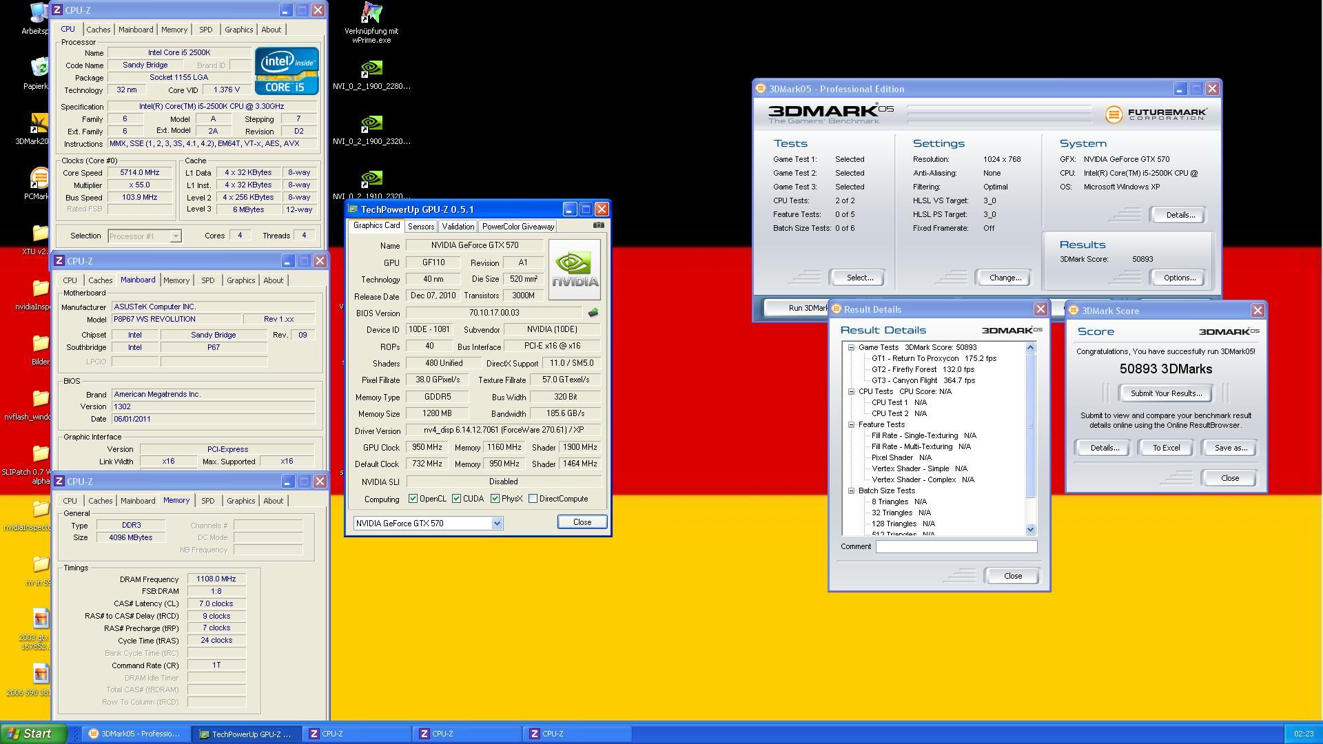This screenshot has width=1323, height=744.
Task: Select Caches tab in top CPU-Z window
Action: [98, 30]
